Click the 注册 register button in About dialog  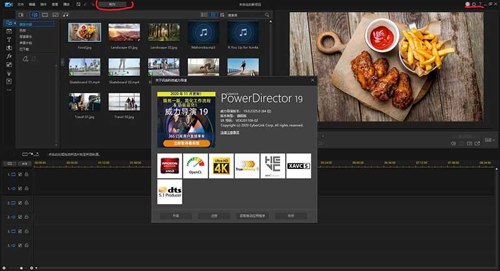214,216
